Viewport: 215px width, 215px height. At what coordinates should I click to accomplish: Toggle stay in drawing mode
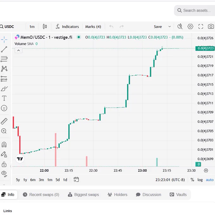4,154
